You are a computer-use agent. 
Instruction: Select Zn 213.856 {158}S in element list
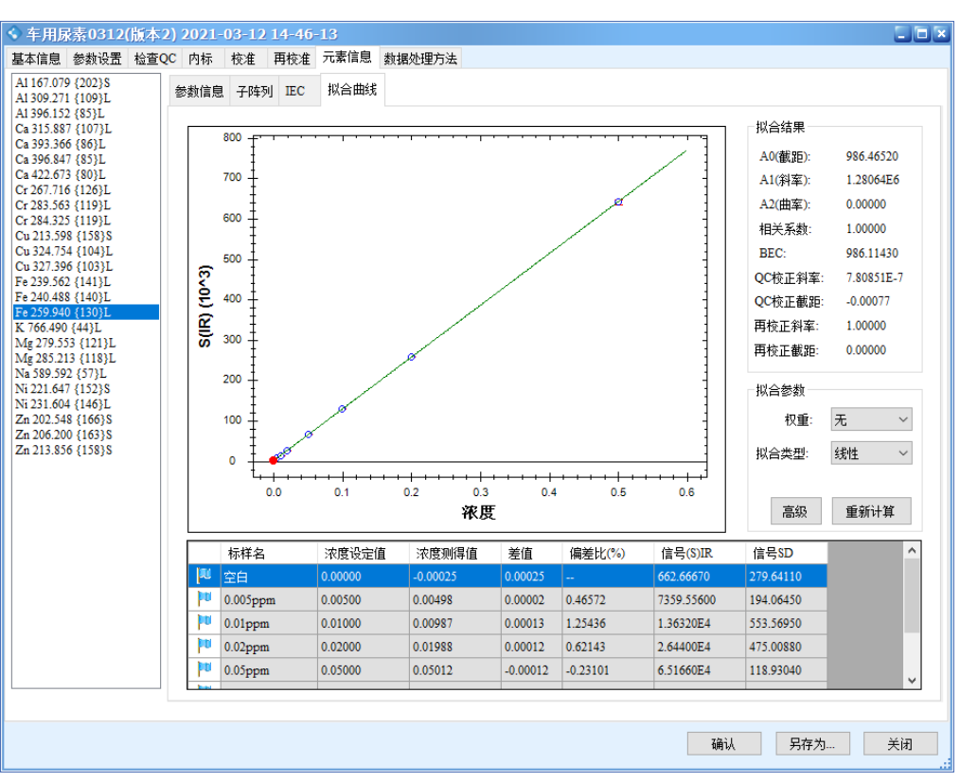click(x=63, y=450)
